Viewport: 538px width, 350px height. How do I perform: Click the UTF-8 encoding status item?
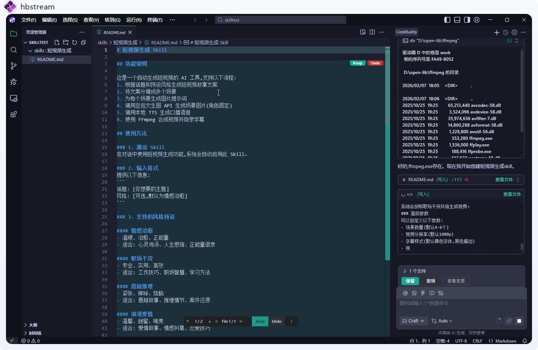tap(461, 341)
